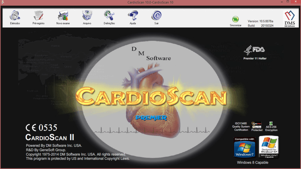Click the Sair exit icon
The width and height of the screenshot is (301, 169).
coord(157,16)
